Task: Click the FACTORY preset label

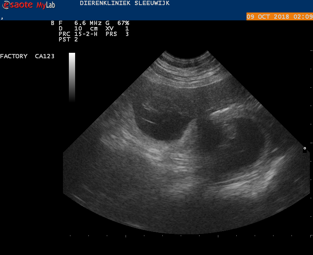Action: tap(14, 56)
